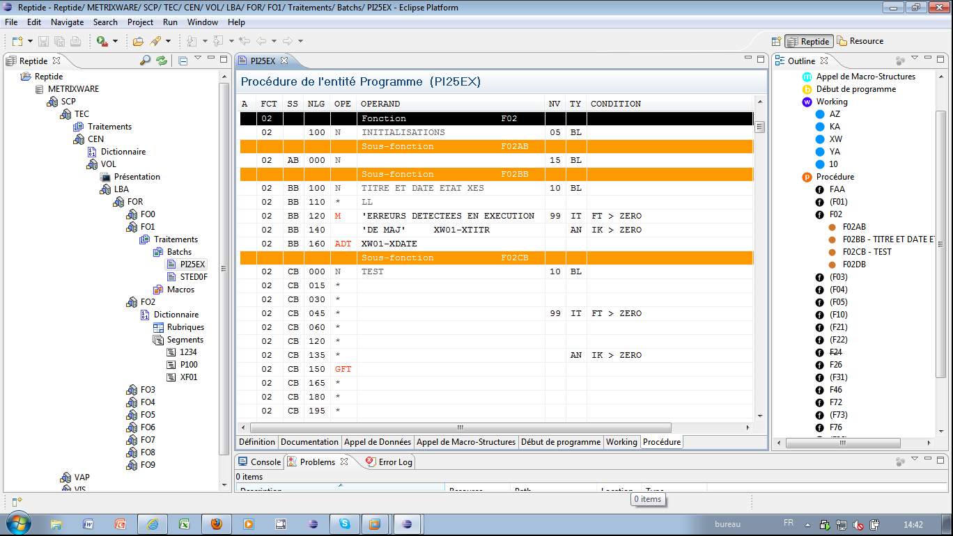
Task: Click the Forward navigation arrow icon
Action: pos(288,41)
